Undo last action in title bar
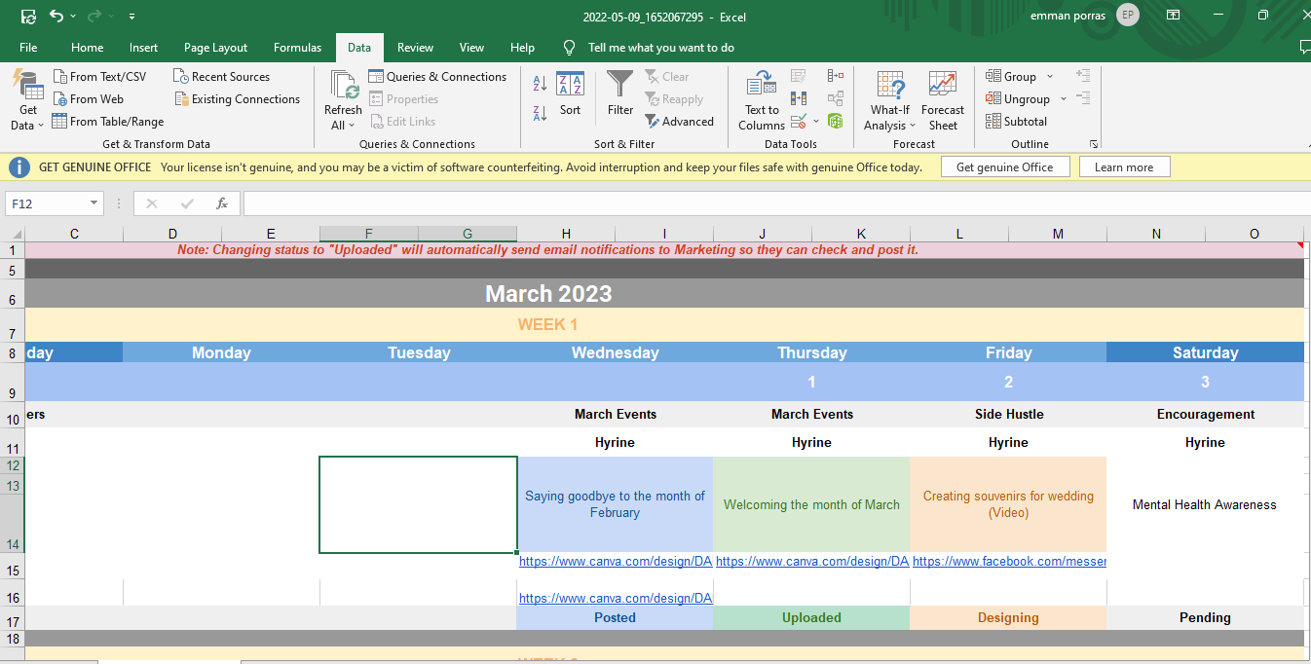Viewport: 1311px width, 664px height. tap(56, 16)
